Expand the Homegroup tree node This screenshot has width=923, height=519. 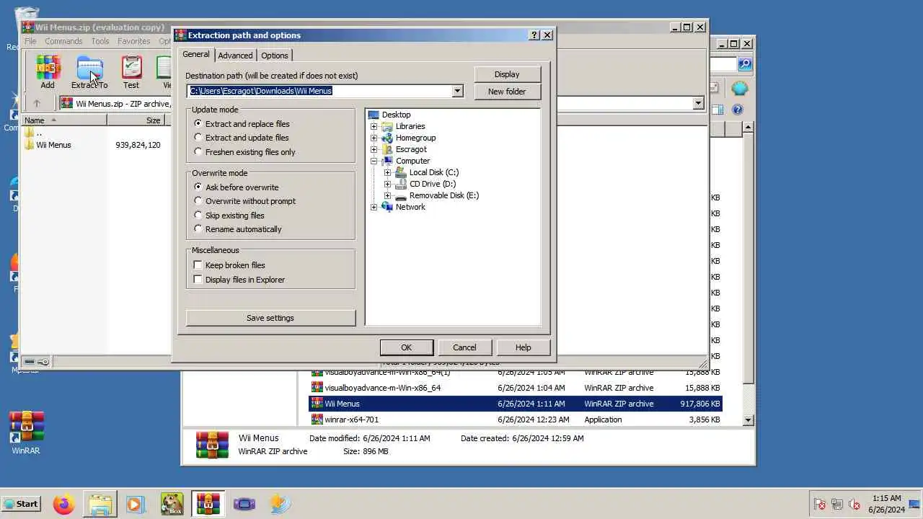(374, 138)
